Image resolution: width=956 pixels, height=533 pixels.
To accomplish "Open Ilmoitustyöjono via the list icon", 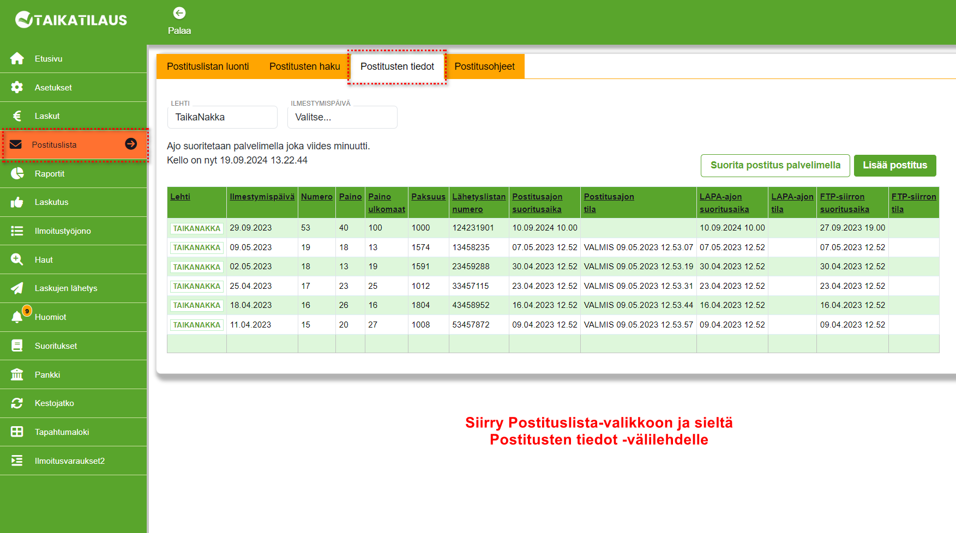I will [x=17, y=231].
